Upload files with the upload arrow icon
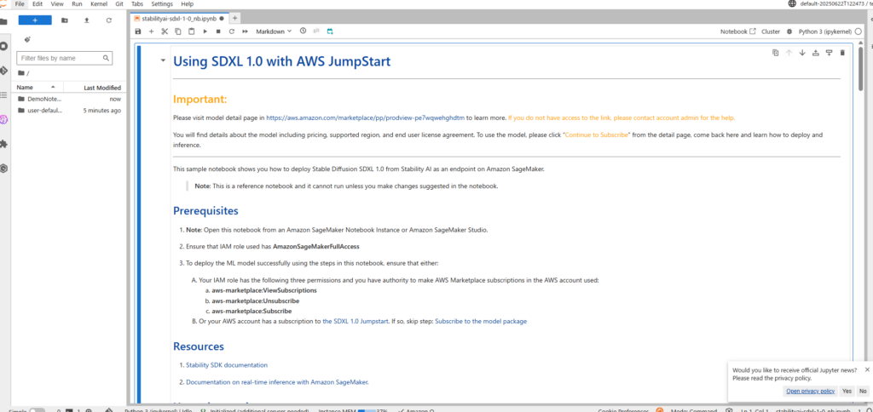This screenshot has width=873, height=412. 86,20
